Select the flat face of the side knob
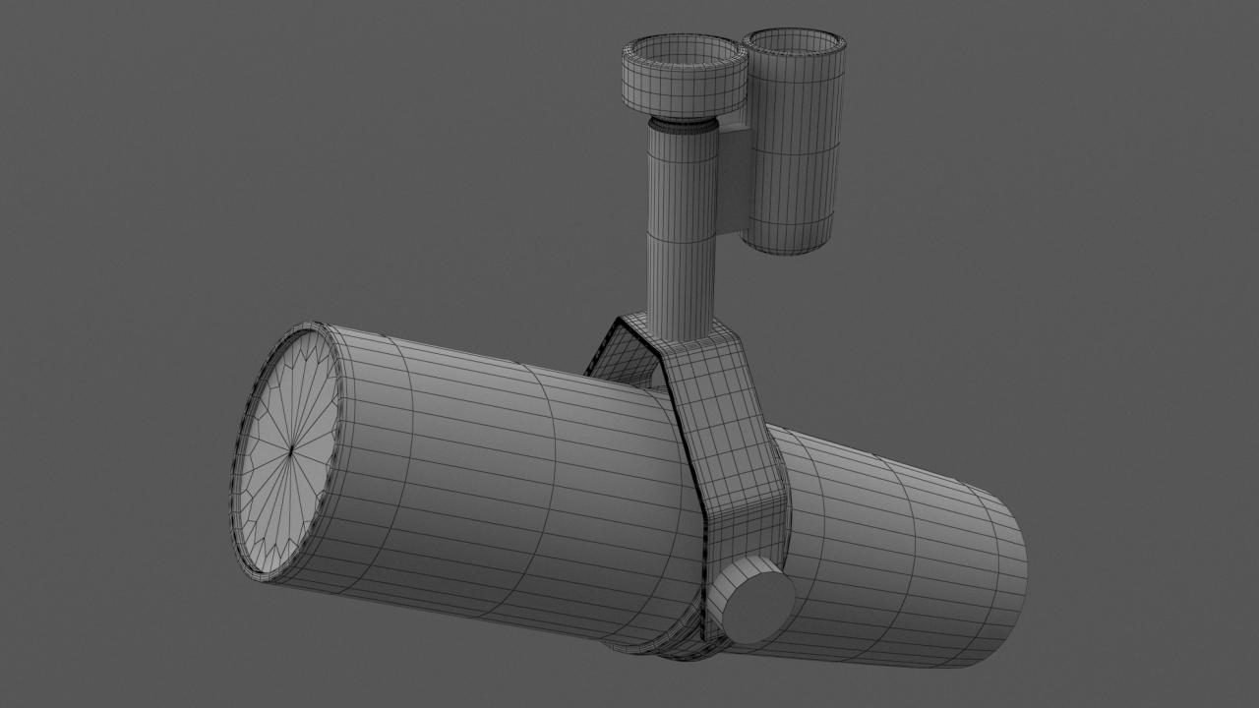The image size is (1259, 708). [x=757, y=602]
